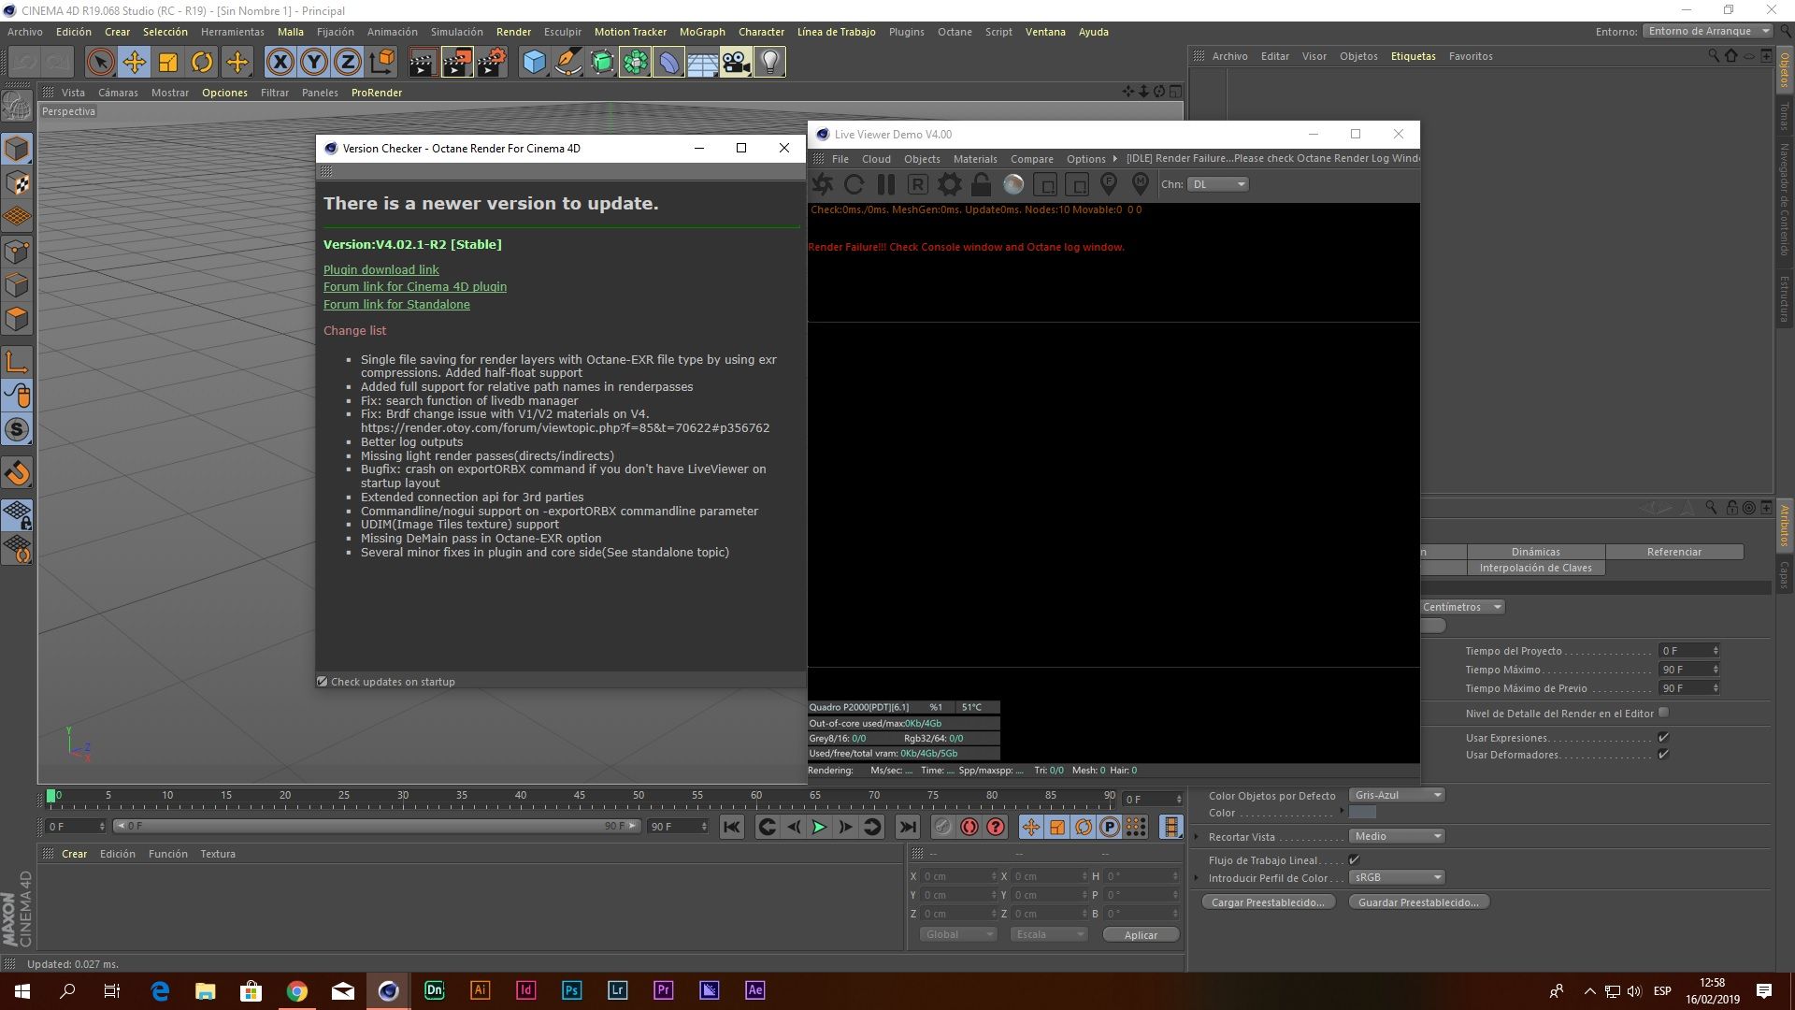Click the Floor grid icon
Screen dimensions: 1795x1010
pyautogui.click(x=702, y=63)
